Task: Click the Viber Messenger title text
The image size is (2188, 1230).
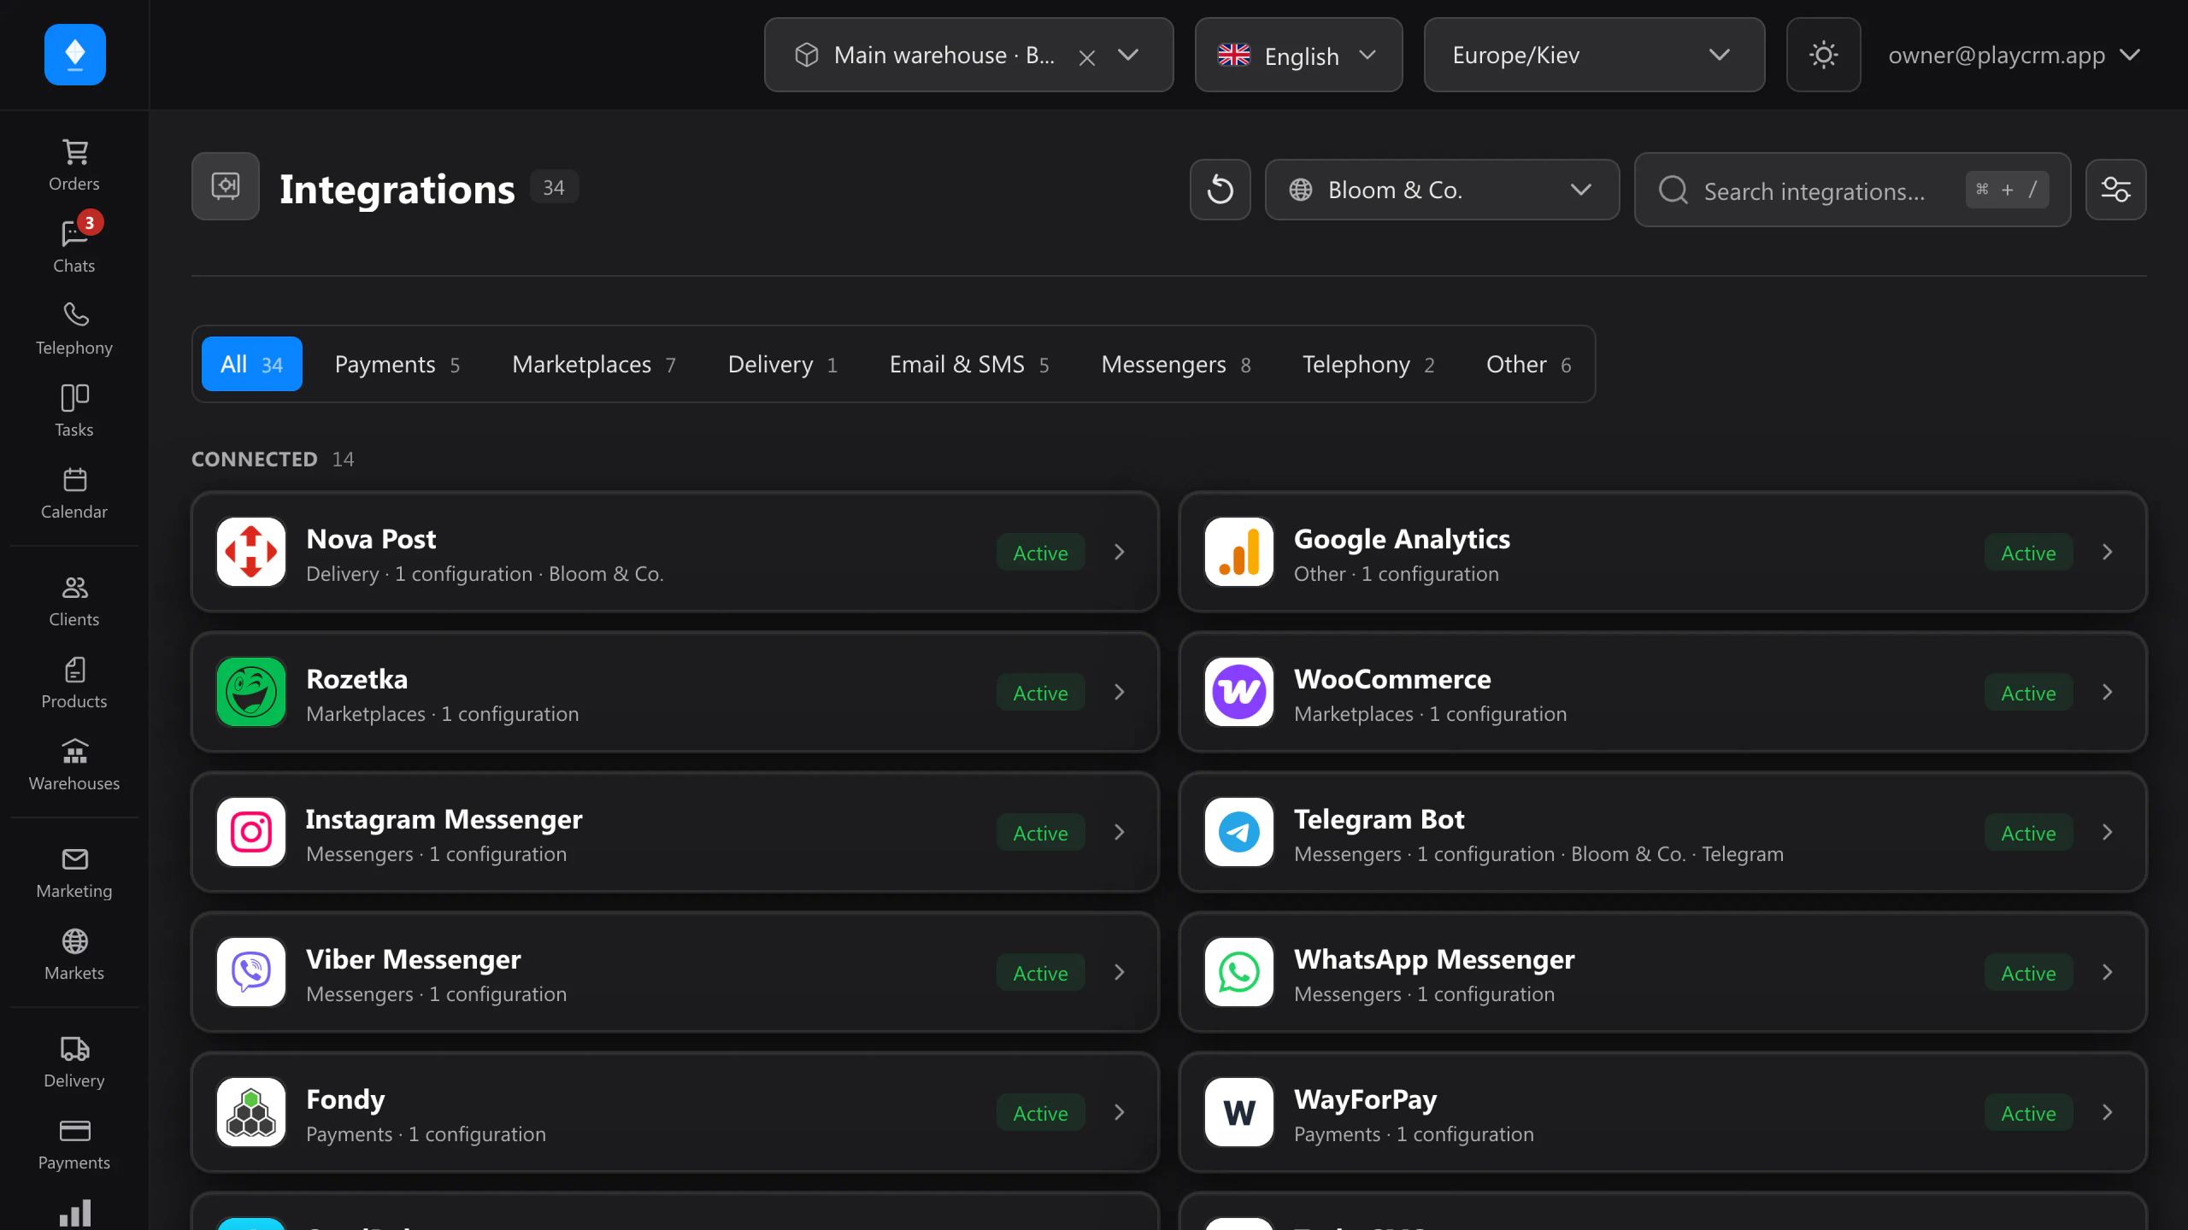Action: point(414,959)
